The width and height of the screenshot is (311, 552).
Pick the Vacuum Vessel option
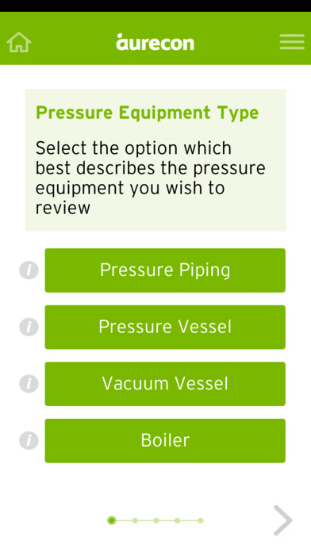click(165, 384)
